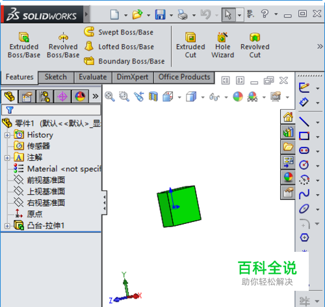Create a new document
Image resolution: width=325 pixels, height=307 pixels.
(x=114, y=15)
